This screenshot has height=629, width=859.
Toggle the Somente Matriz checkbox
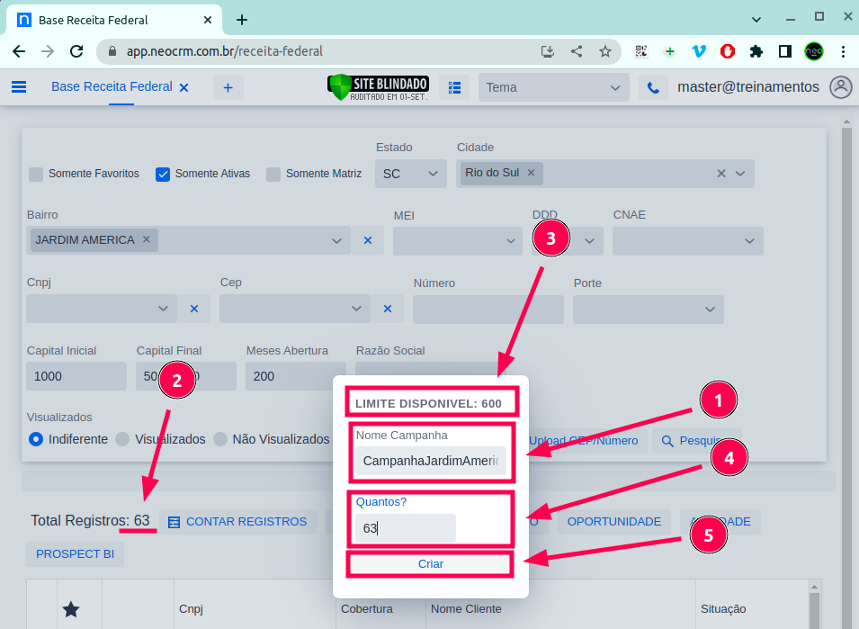coord(273,175)
